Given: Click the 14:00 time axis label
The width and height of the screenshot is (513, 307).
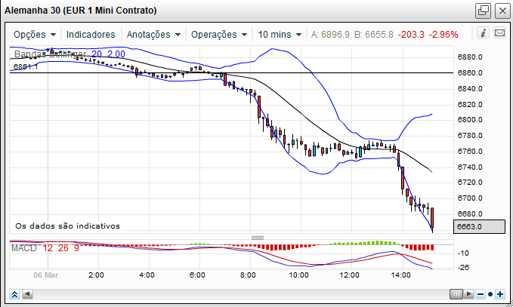Looking at the screenshot, I should (400, 275).
